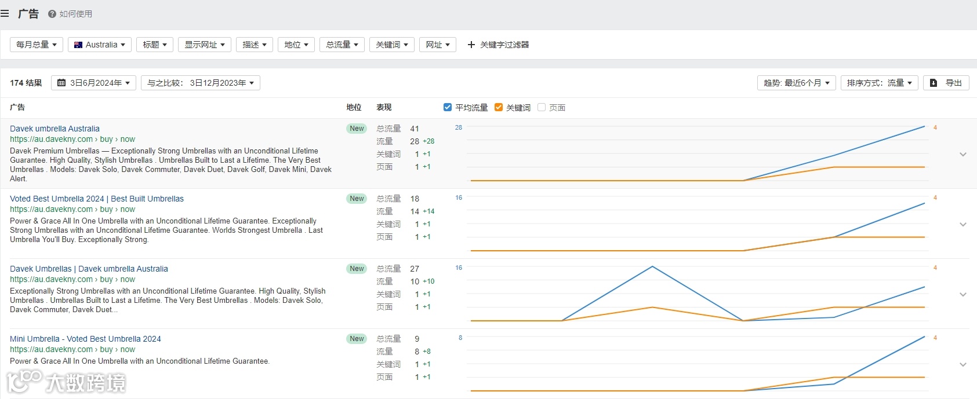Viewport: 977px width, 399px height.
Task: Open Mini Umbrella - Voted Best Umbrella 2024 title
Action: click(x=85, y=339)
